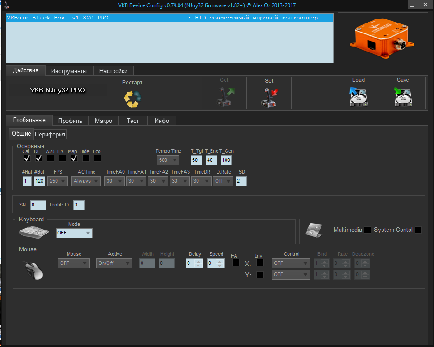Image resolution: width=434 pixels, height=347 pixels.
Task: Switch to the Профиль tab
Action: point(71,121)
